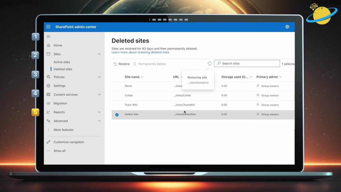This screenshot has height=192, width=341.
Task: Click Group owners in the Collab row
Action: 270,95
